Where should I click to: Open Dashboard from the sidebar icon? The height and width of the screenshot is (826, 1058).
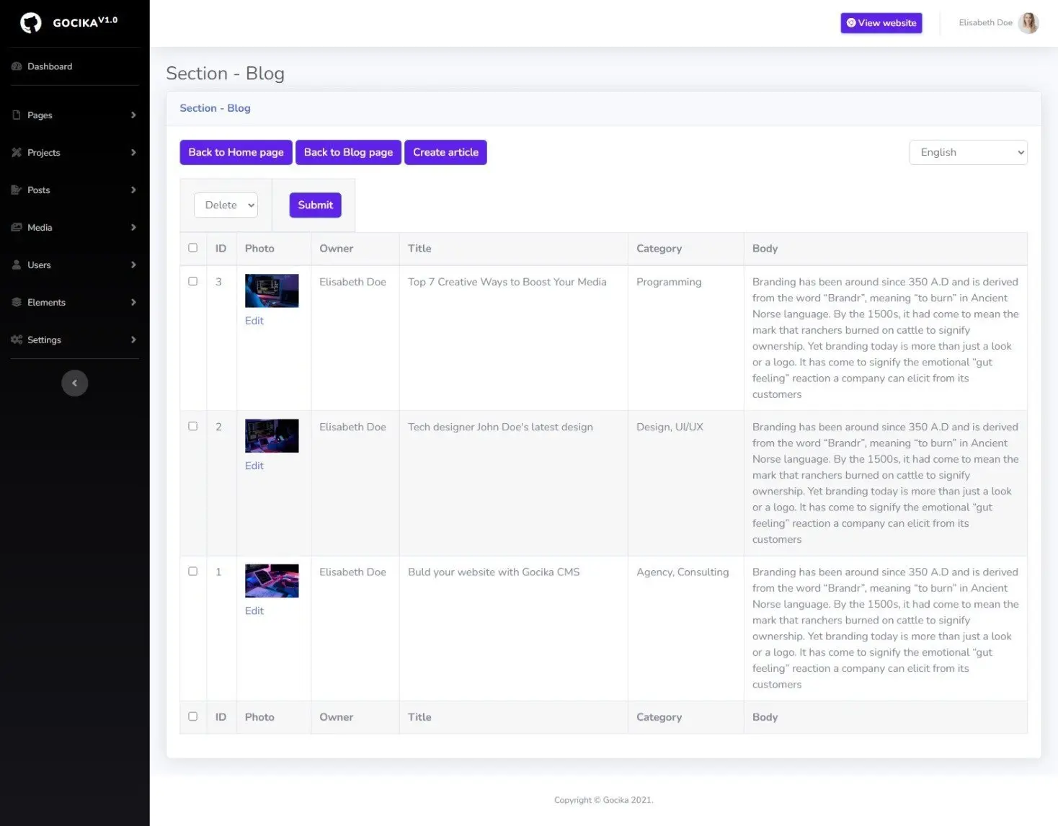17,66
